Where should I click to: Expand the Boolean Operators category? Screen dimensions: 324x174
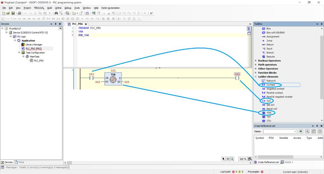pyautogui.click(x=256, y=61)
